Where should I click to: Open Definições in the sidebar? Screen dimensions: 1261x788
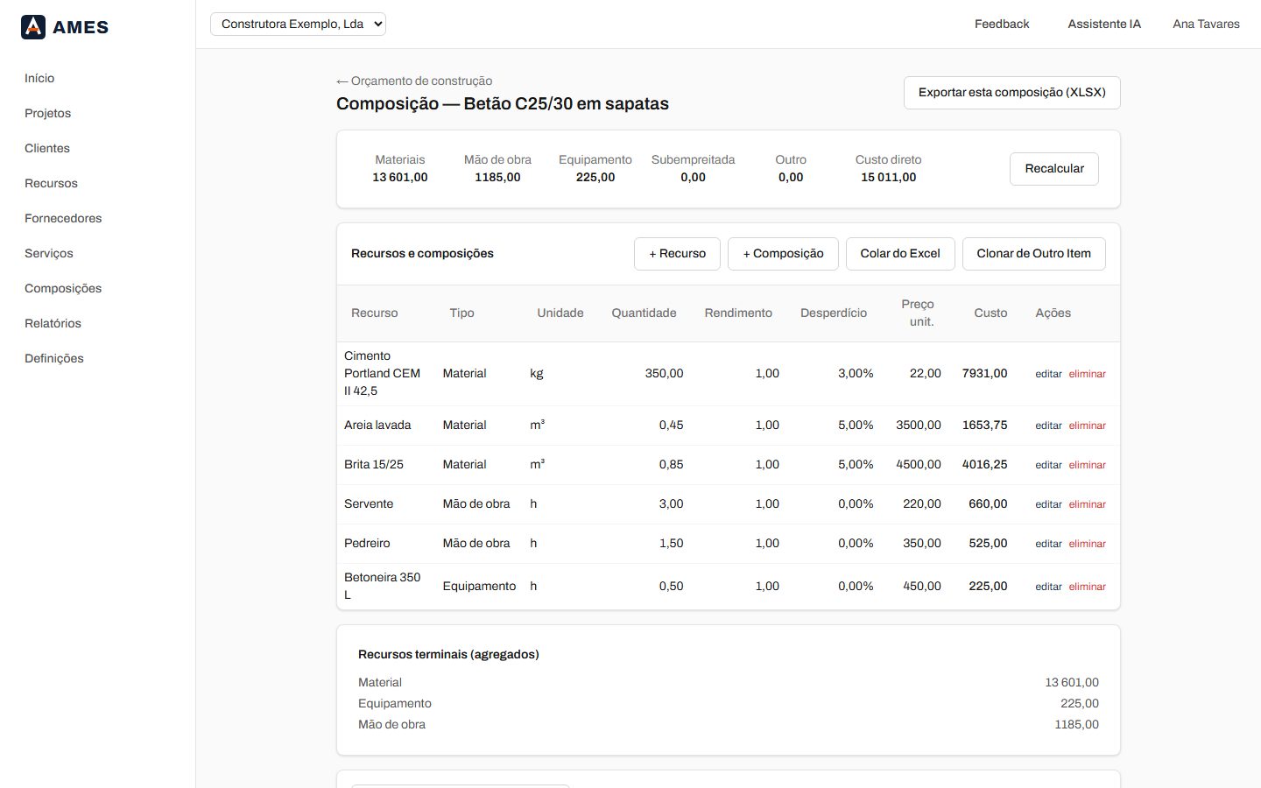click(54, 358)
